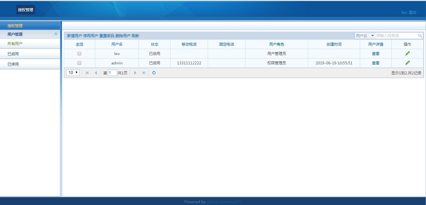
Task: Click the search keyword input field
Action: point(396,36)
